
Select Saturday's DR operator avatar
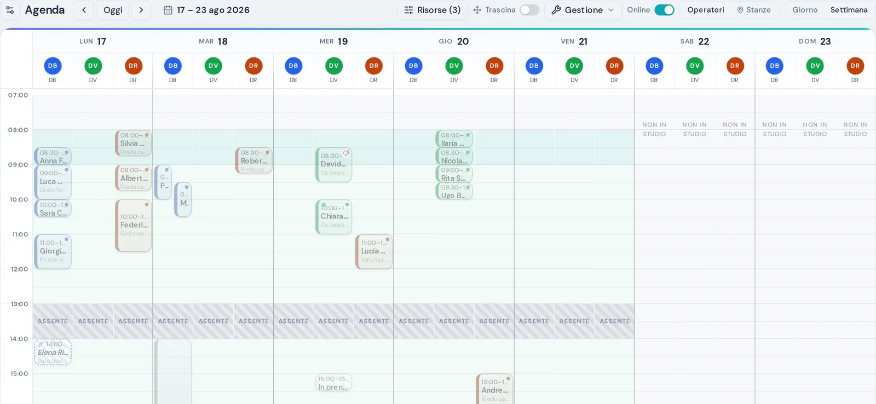click(735, 66)
